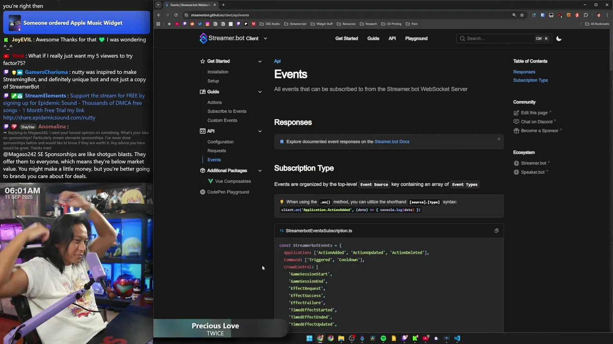Open the epidemicsound link in stream chat
Image resolution: width=613 pixels, height=344 pixels.
(49, 118)
